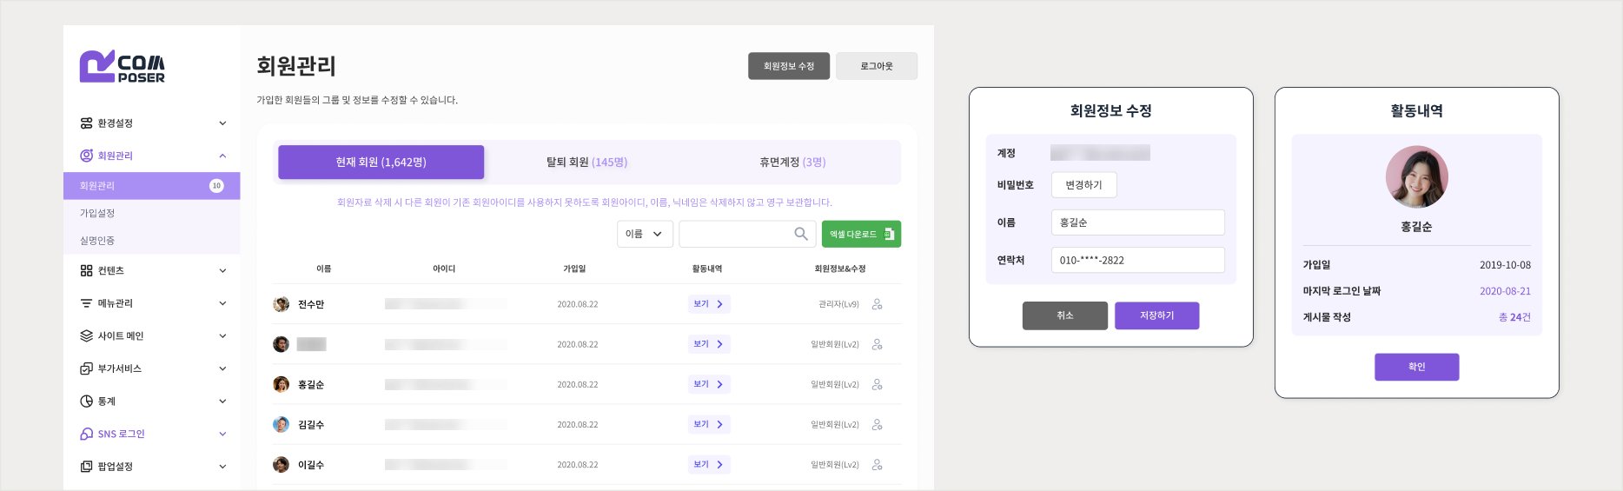Click the member edit icon for 이길수
Screen dimensions: 1623x491
pyautogui.click(x=877, y=465)
